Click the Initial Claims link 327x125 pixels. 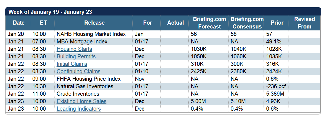(72, 64)
